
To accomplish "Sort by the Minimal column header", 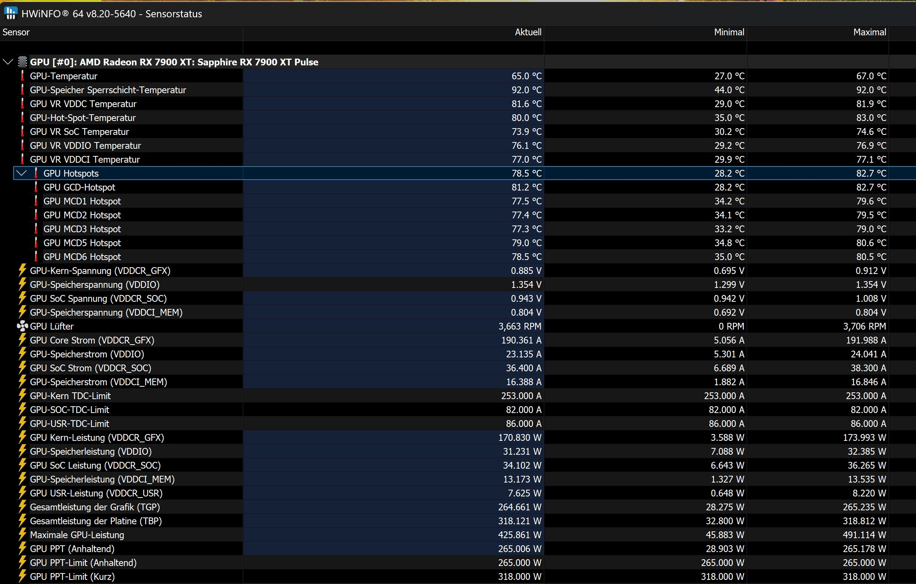I will pyautogui.click(x=729, y=32).
